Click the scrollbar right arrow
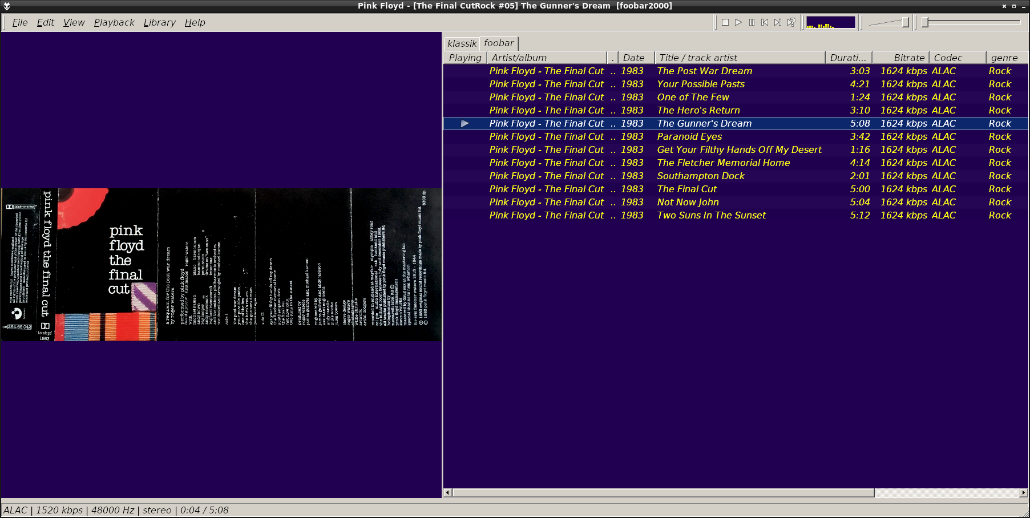 point(1024,493)
